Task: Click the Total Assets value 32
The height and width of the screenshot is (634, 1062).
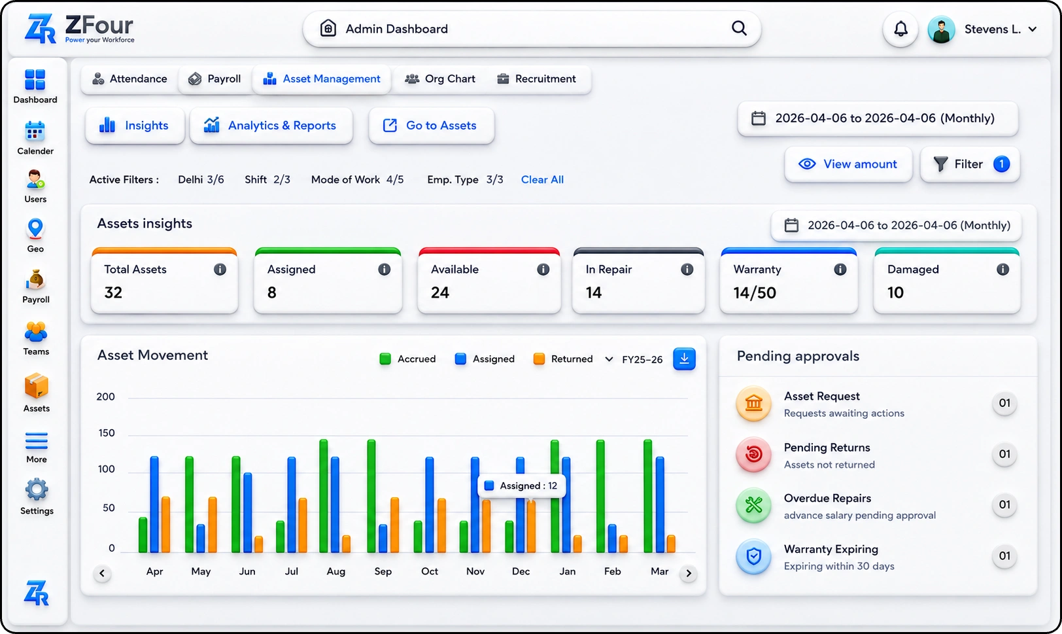Action: click(x=113, y=292)
